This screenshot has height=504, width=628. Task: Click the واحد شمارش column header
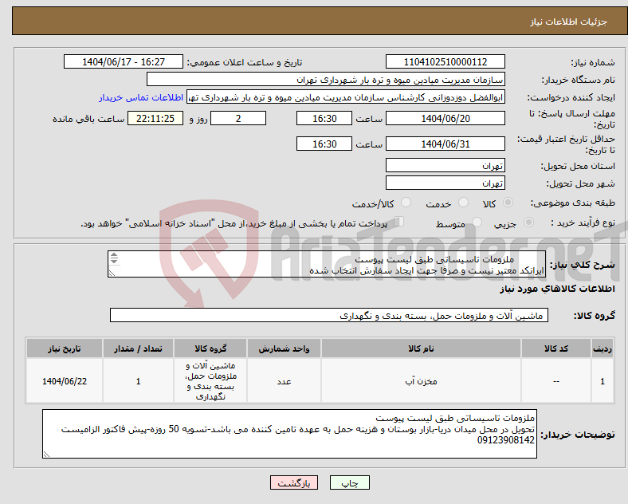coord(284,348)
